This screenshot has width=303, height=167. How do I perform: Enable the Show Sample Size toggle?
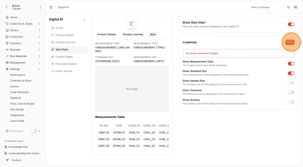(291, 83)
